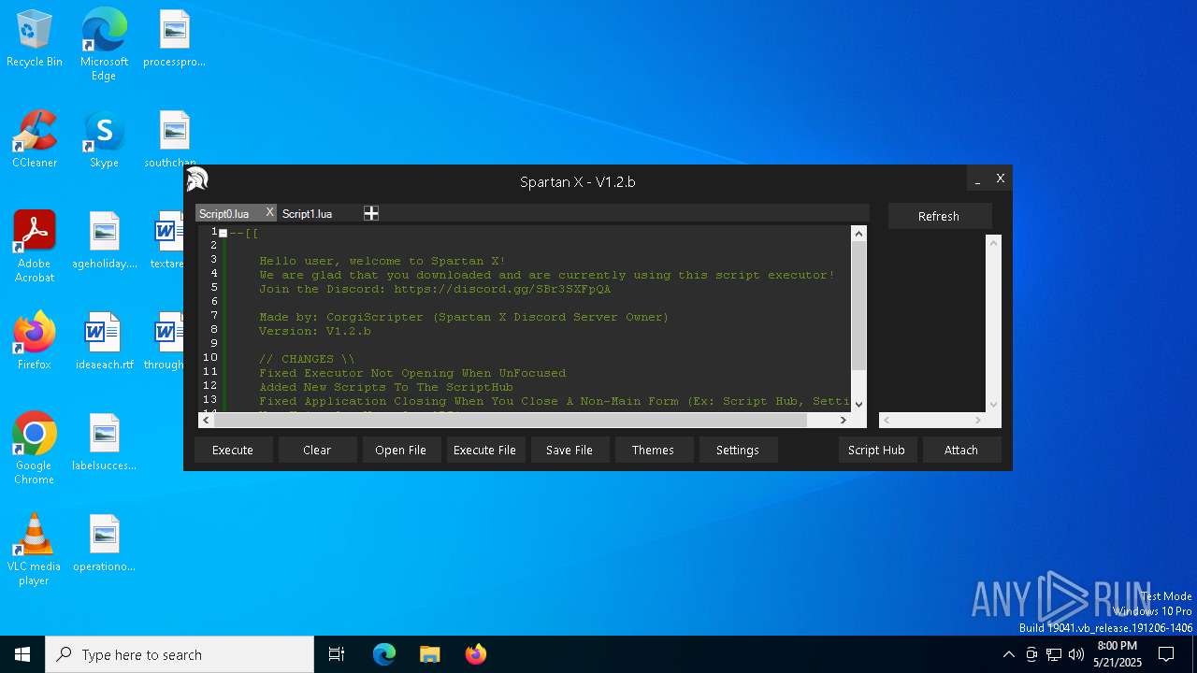The height and width of the screenshot is (673, 1197).
Task: Click the Execute button
Action: coord(233,450)
